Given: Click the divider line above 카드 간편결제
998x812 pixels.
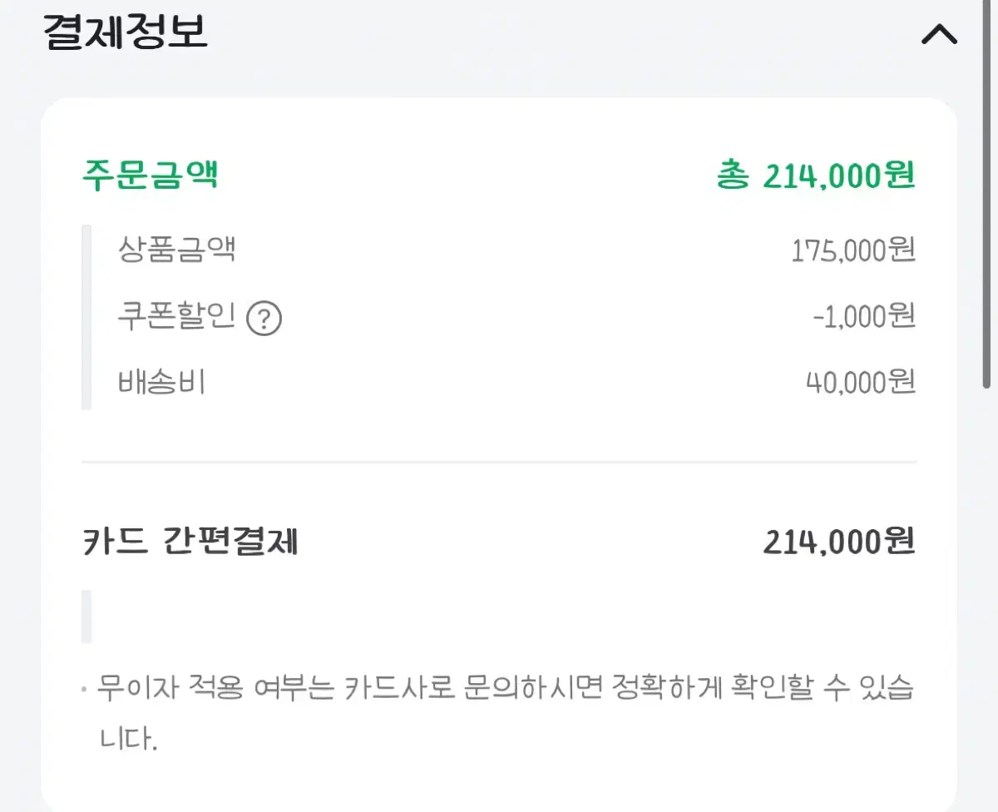Looking at the screenshot, I should pos(499,462).
